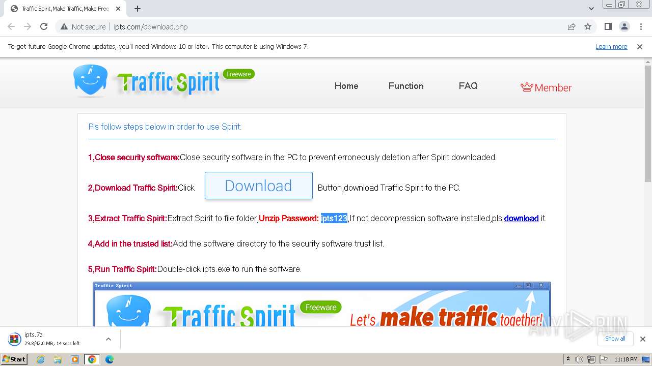Open the Action Center flag icon
The width and height of the screenshot is (652, 366).
(604, 359)
